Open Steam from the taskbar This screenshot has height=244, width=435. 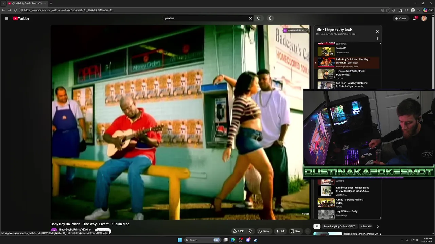(x=255, y=240)
